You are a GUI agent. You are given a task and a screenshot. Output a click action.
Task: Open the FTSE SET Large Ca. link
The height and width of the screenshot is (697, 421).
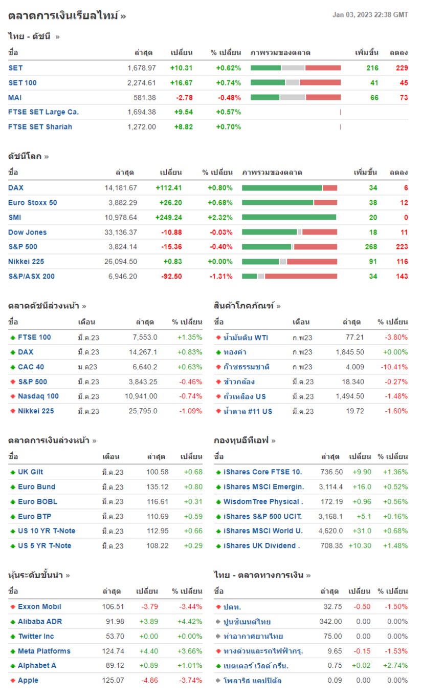click(x=43, y=112)
